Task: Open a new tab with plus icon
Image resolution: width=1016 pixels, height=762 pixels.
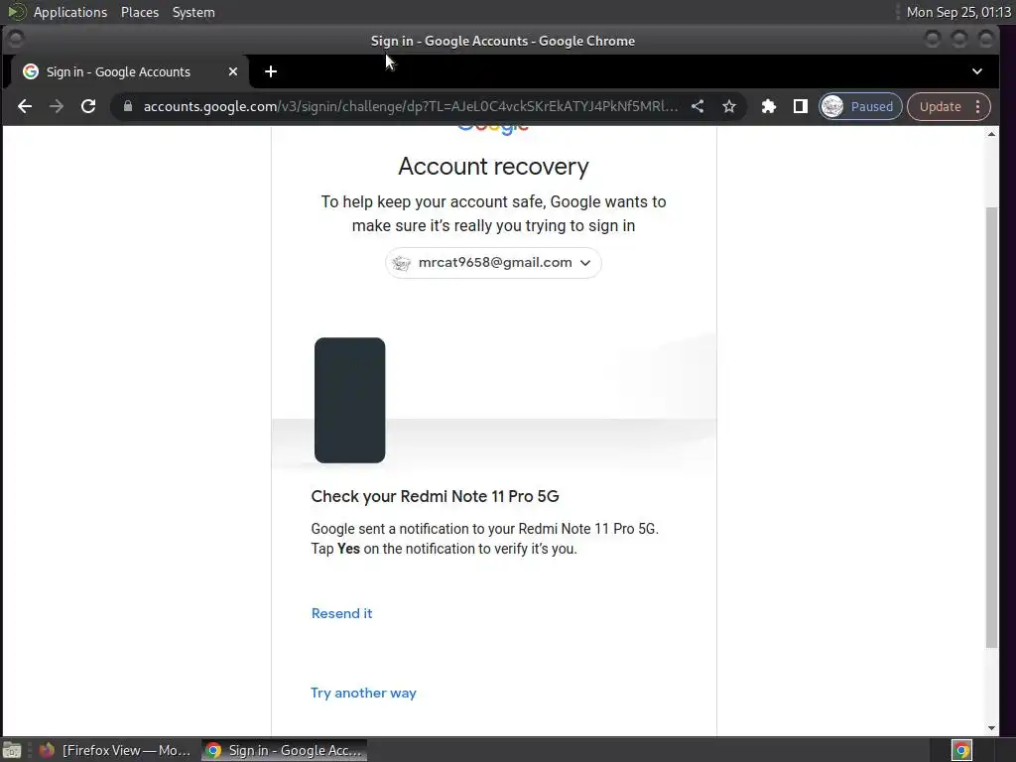Action: coord(271,71)
